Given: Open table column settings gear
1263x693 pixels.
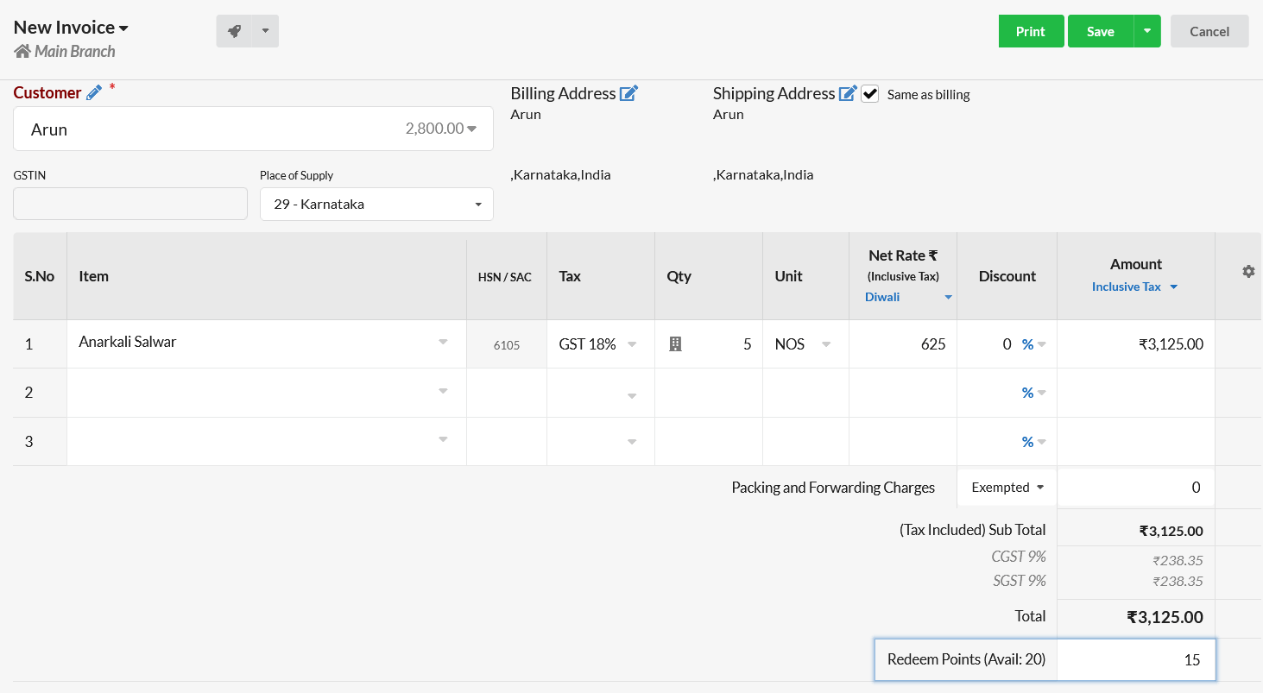Looking at the screenshot, I should [x=1248, y=271].
